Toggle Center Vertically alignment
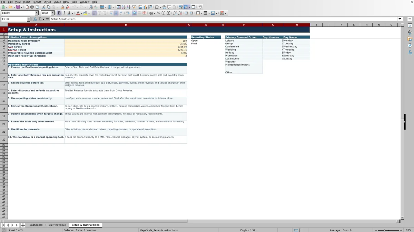The width and height of the screenshot is (414, 232). [x=116, y=13]
